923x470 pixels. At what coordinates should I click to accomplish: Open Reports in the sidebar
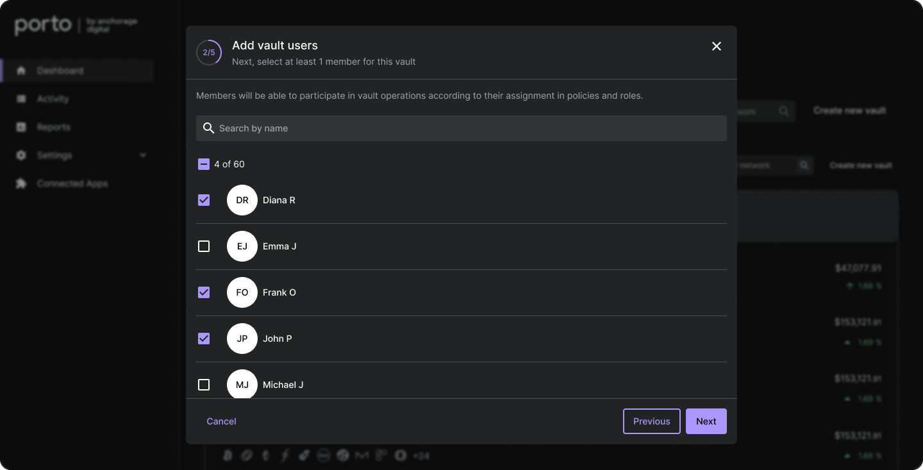coord(53,127)
